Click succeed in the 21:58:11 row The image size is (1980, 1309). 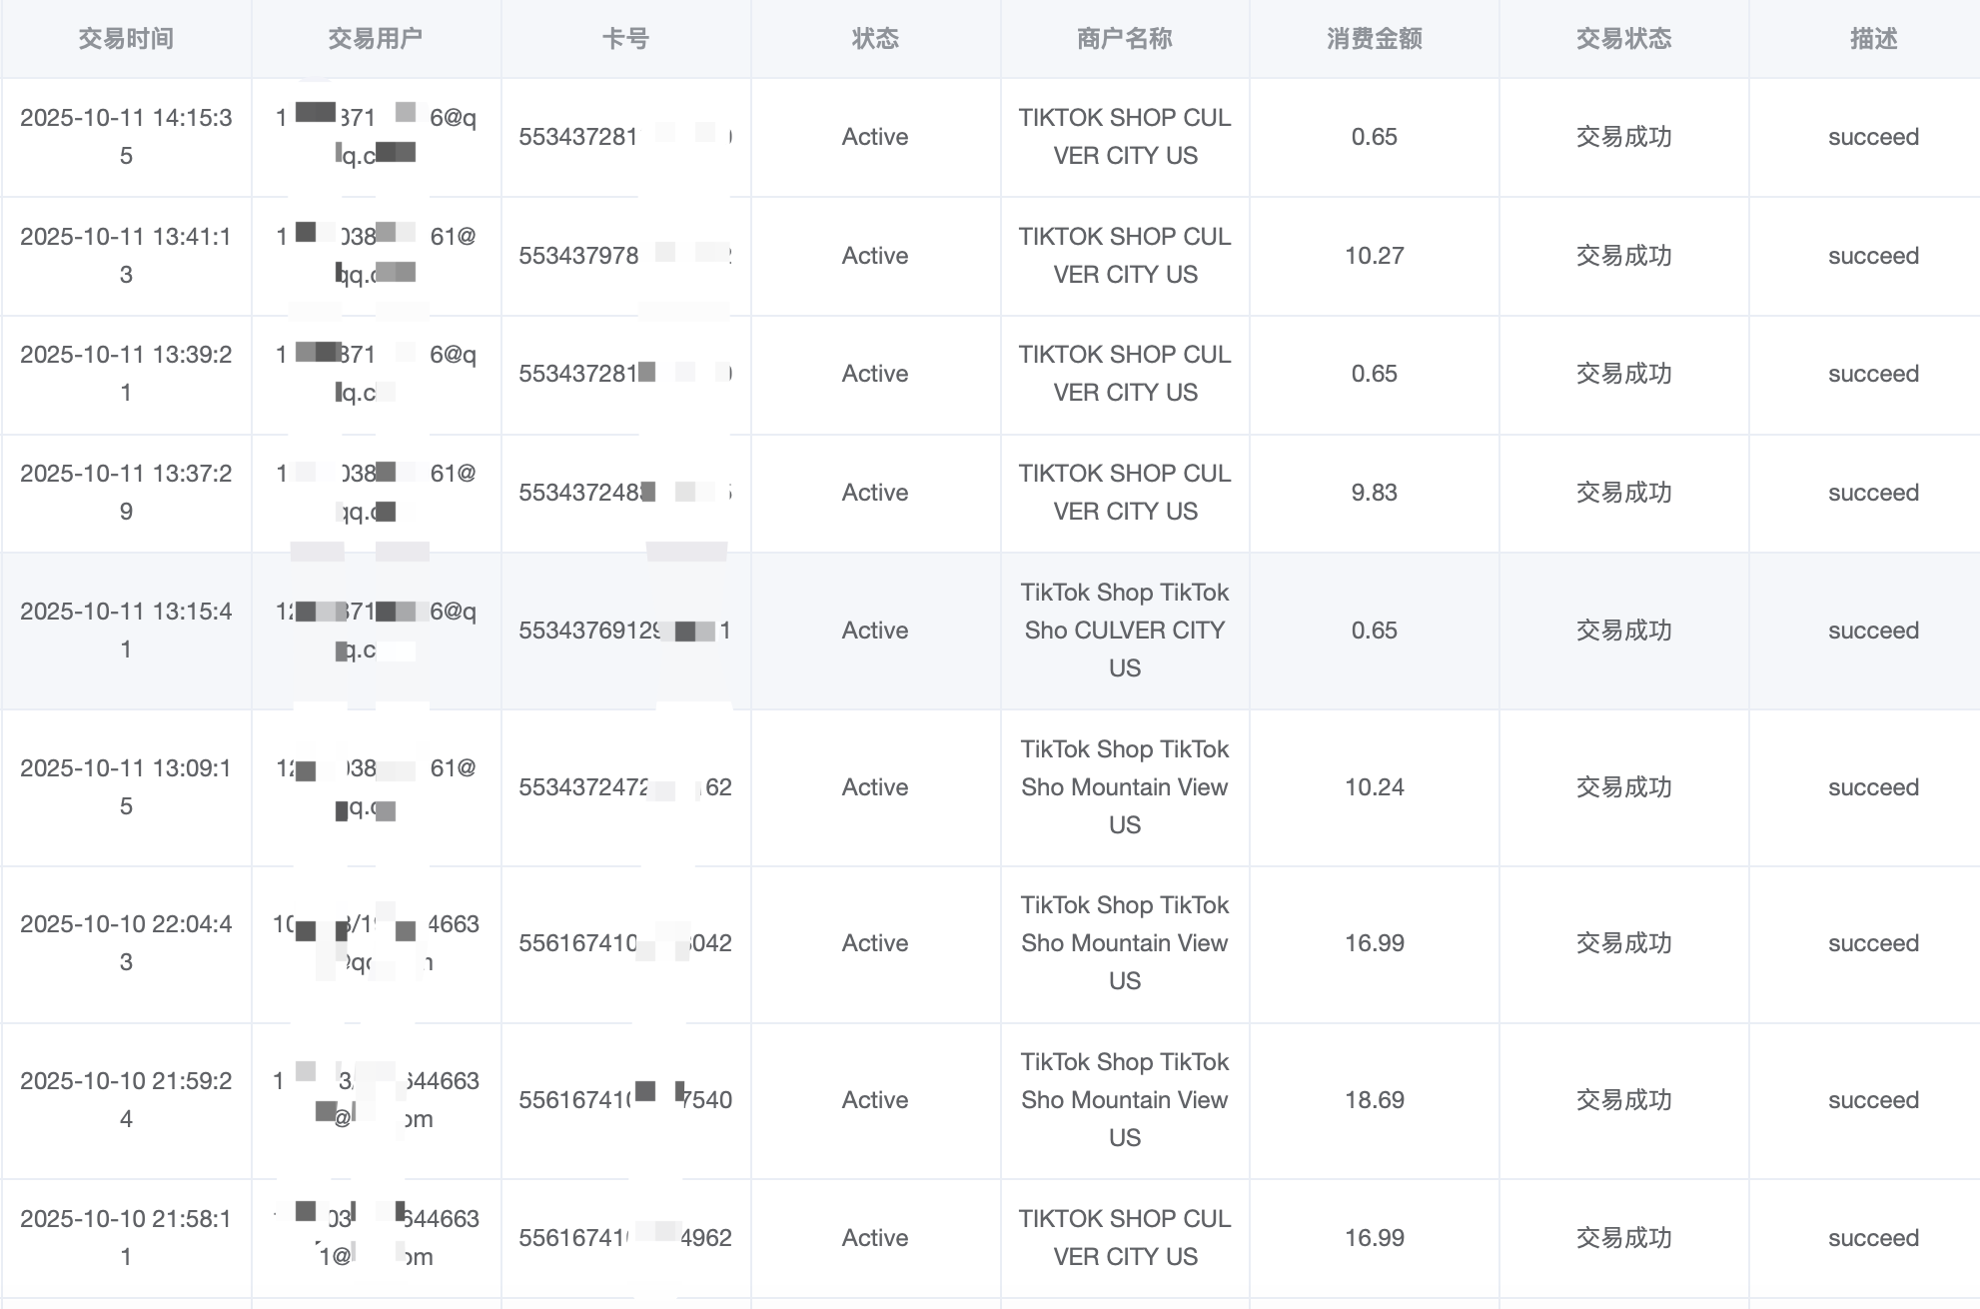1873,1238
